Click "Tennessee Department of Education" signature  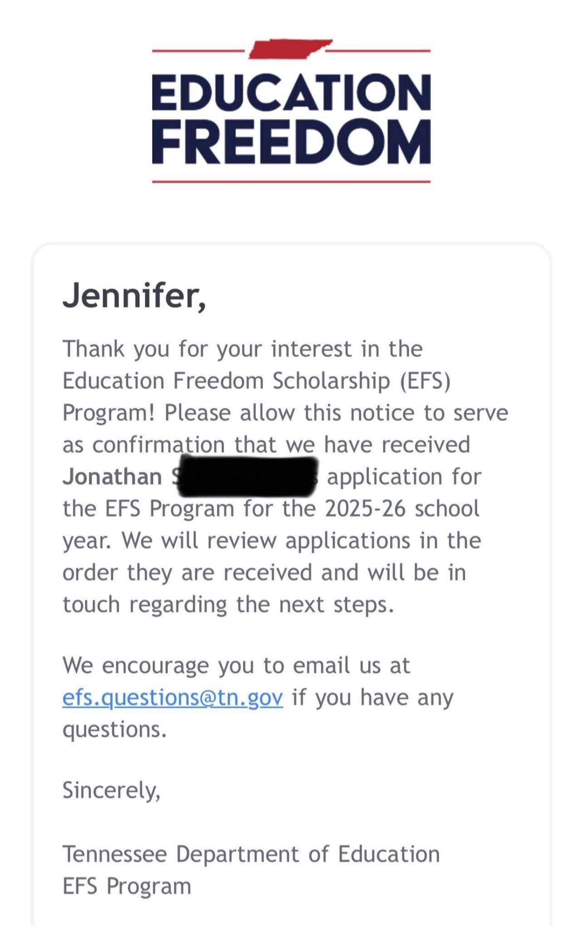[x=251, y=854]
